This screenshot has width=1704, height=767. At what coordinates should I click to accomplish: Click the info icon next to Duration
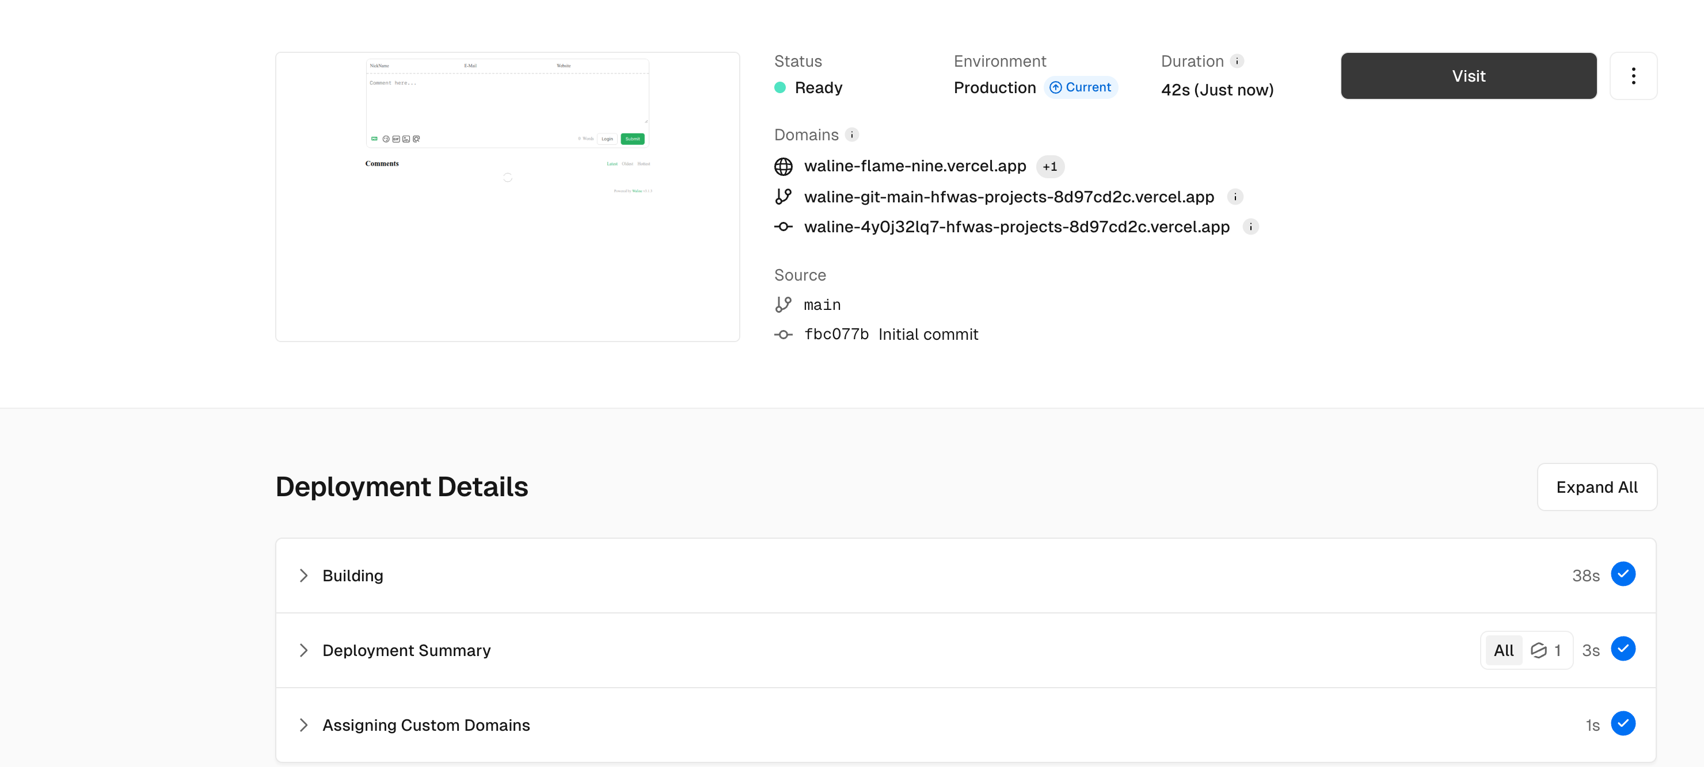click(x=1237, y=61)
